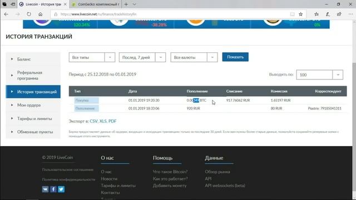The image size is (356, 200).
Task: Click the Корреспондент column header
Action: [328, 91]
